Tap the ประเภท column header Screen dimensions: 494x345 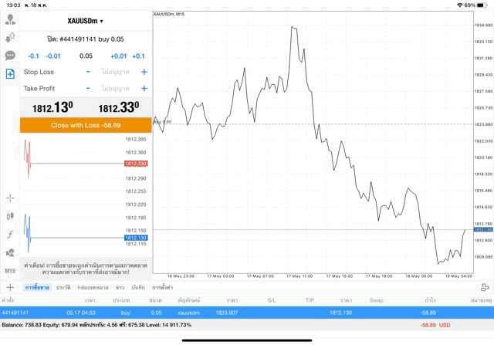(121, 300)
